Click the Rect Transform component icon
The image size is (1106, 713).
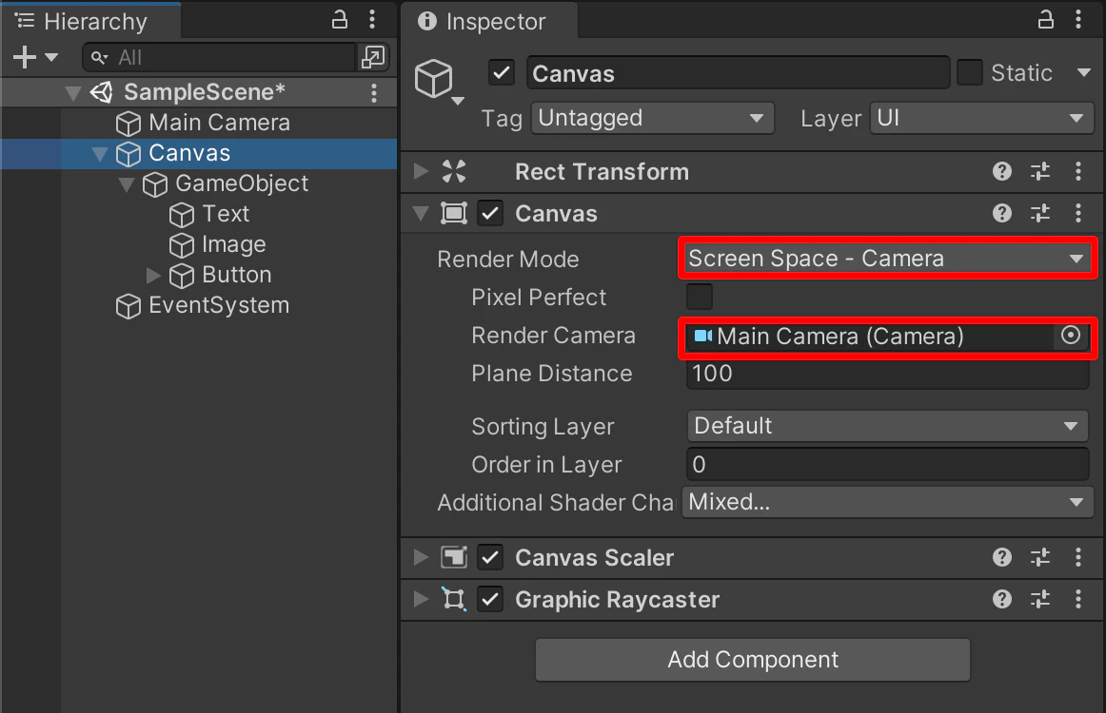pyautogui.click(x=454, y=171)
